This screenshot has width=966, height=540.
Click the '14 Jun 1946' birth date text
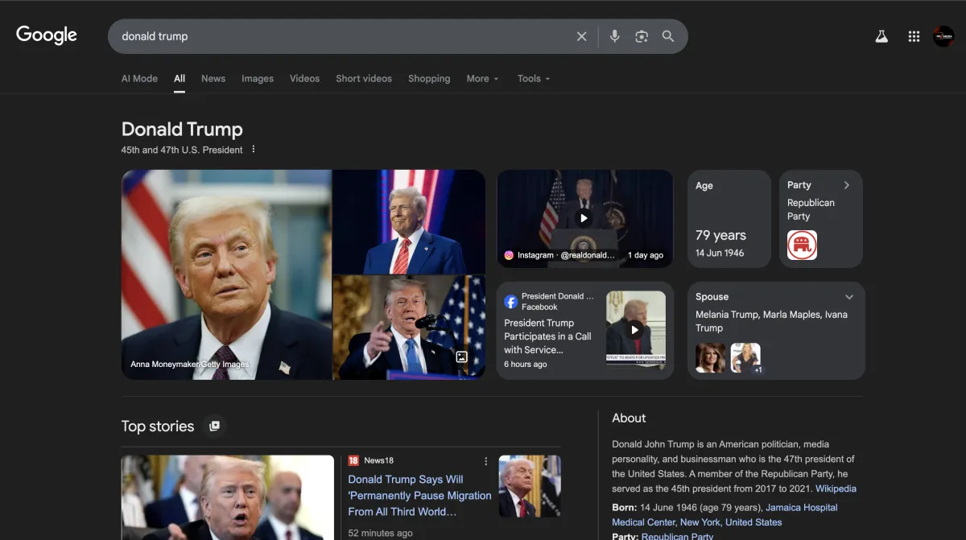click(720, 253)
